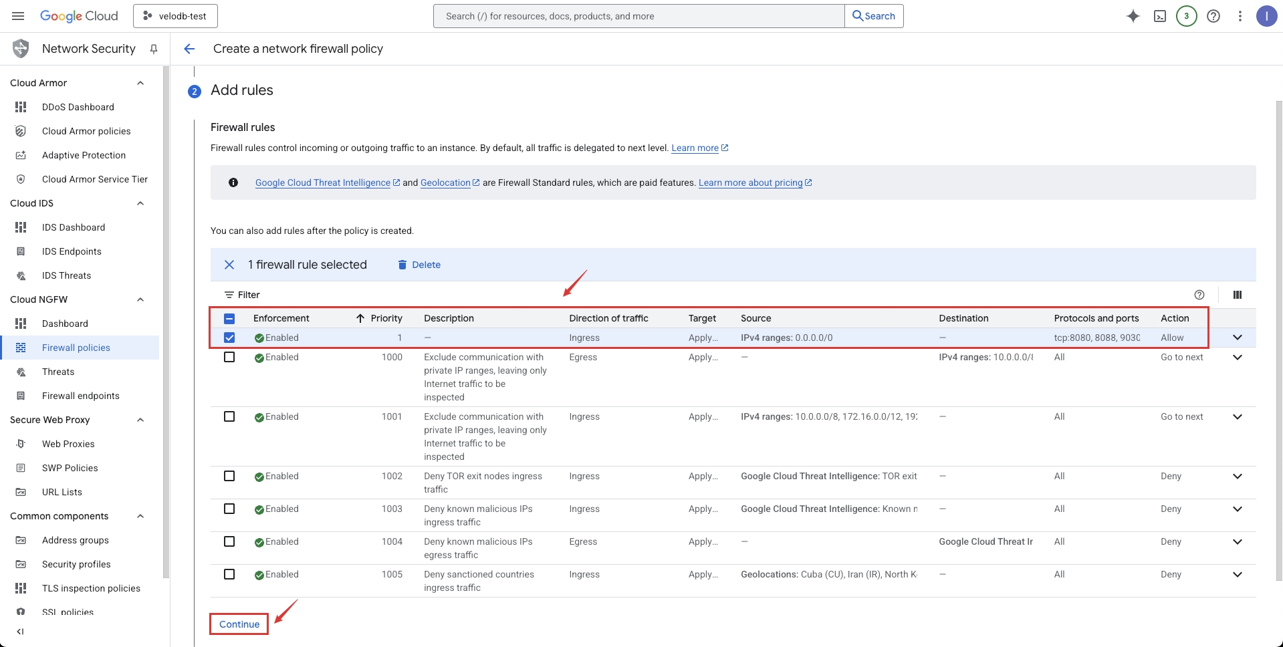Click the back arrow next to page title
1283x647 pixels.
point(189,49)
